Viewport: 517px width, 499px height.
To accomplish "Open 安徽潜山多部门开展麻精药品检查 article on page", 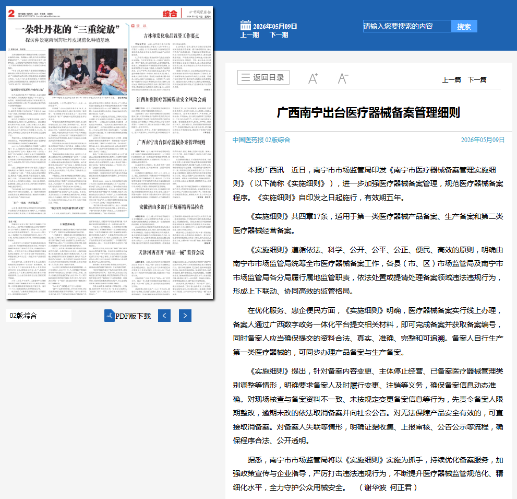I will [x=171, y=207].
